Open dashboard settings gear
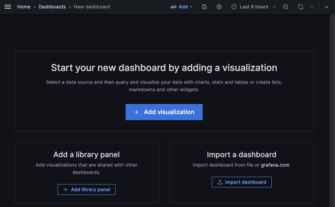The height and width of the screenshot is (207, 335). click(x=219, y=7)
